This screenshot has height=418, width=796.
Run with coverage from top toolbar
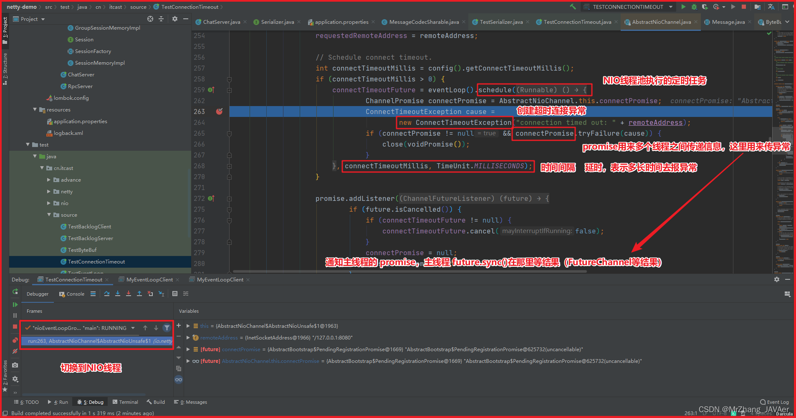click(x=705, y=7)
